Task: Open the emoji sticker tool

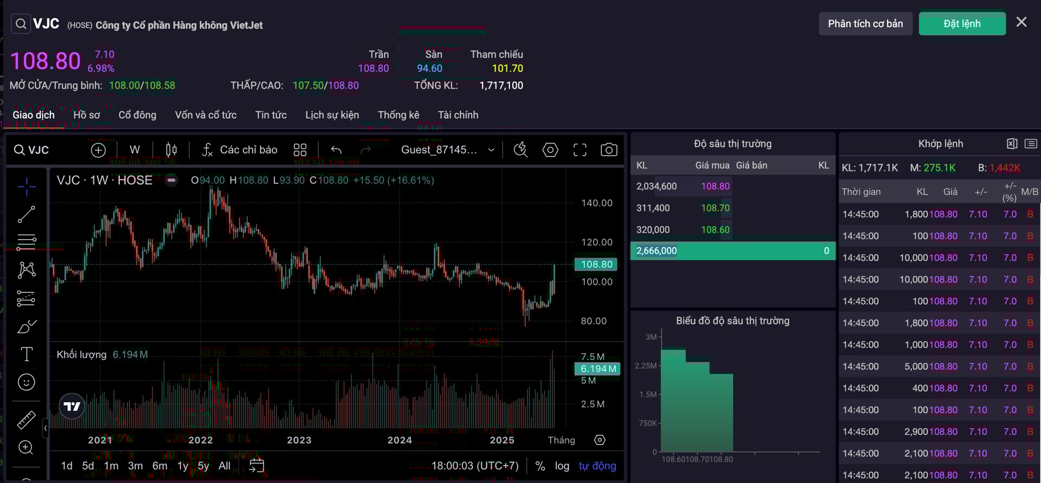Action: click(x=26, y=383)
